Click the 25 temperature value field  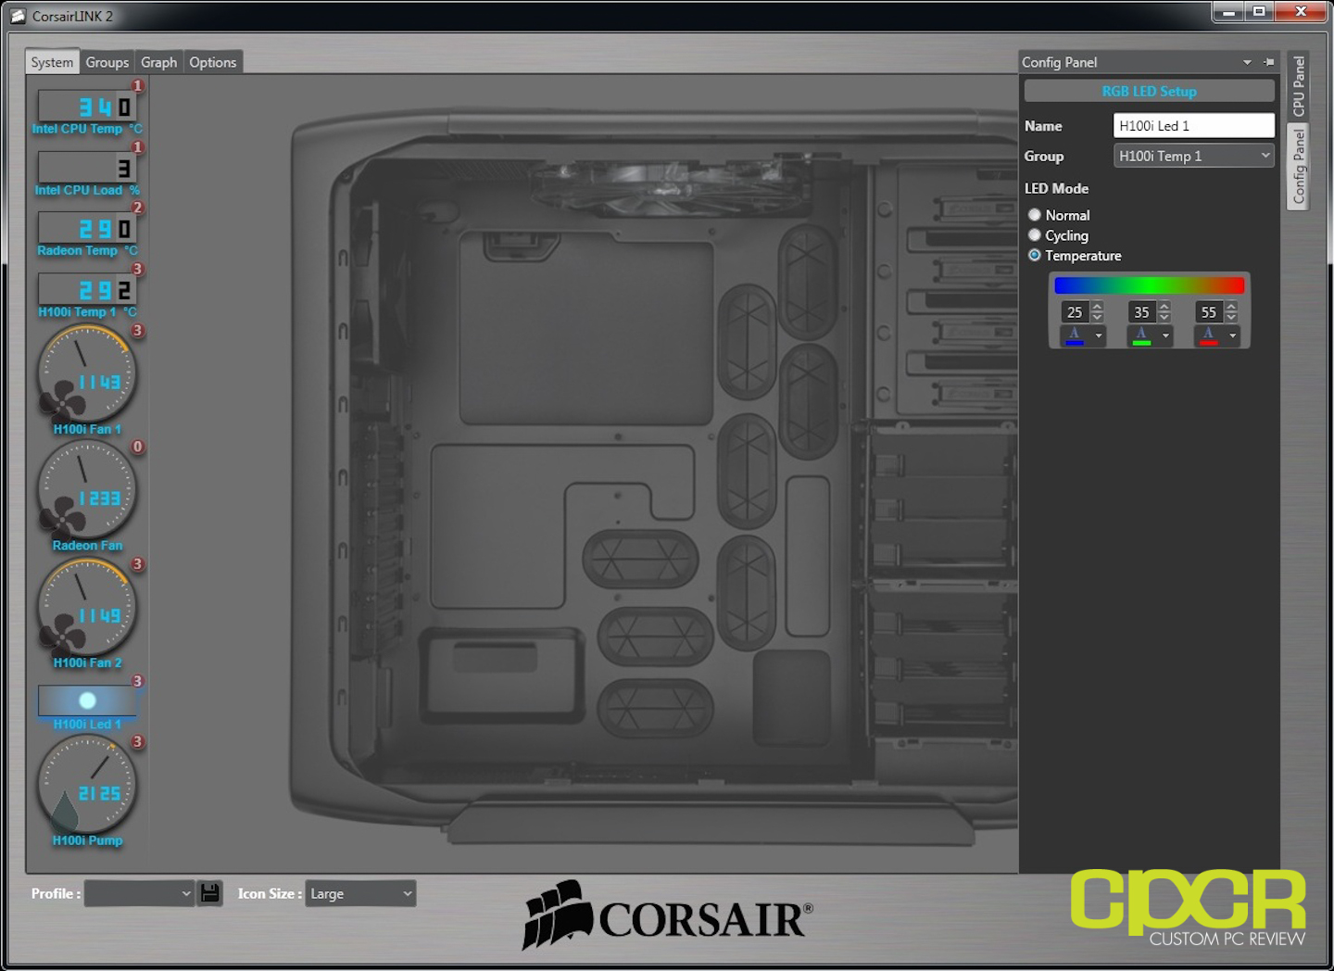(x=1075, y=312)
